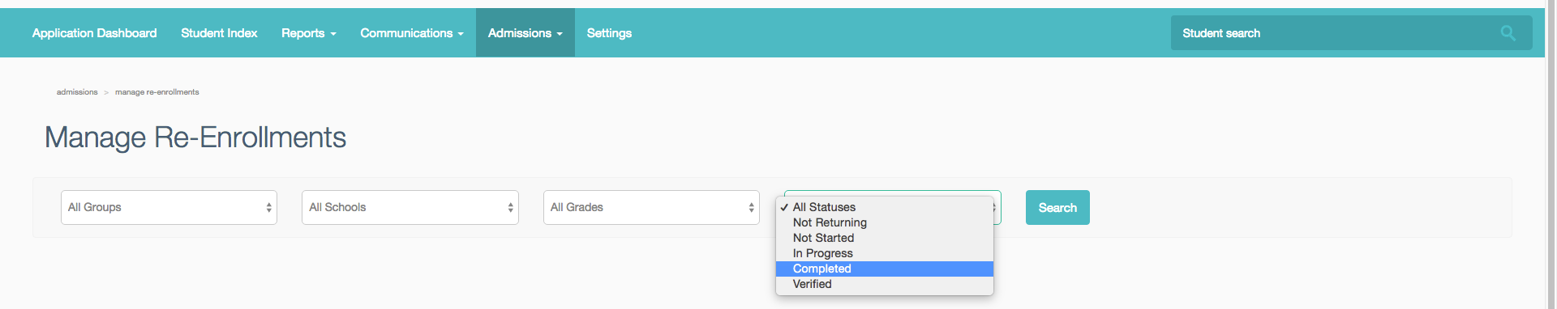Click the student search magnifier icon
This screenshot has width=1557, height=309.
1508,33
